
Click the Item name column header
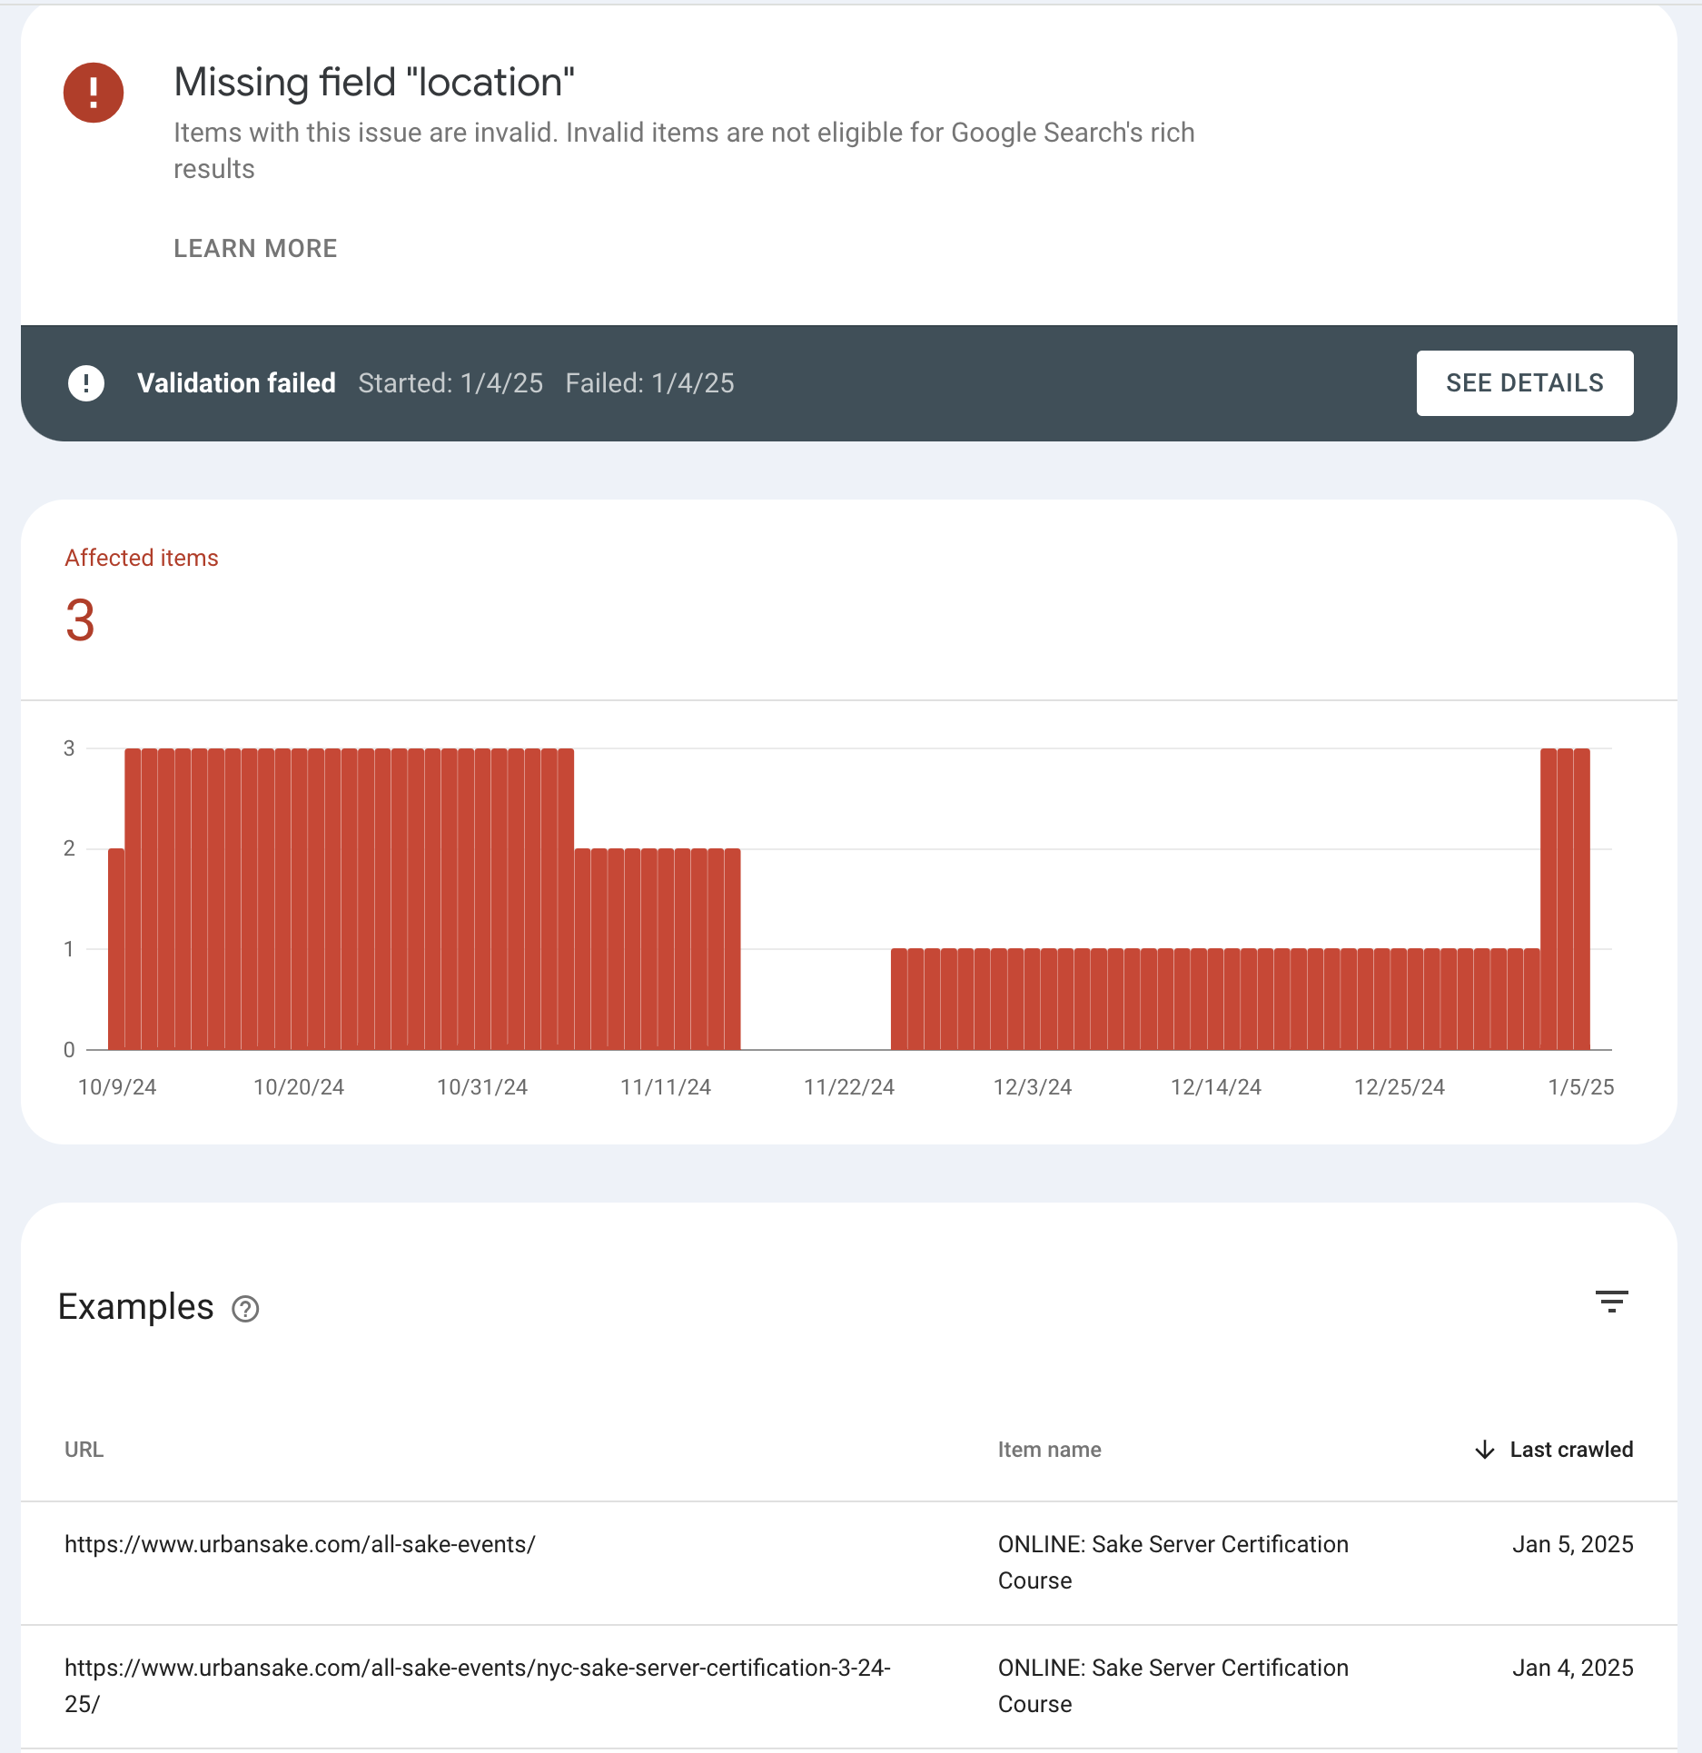click(1049, 1450)
